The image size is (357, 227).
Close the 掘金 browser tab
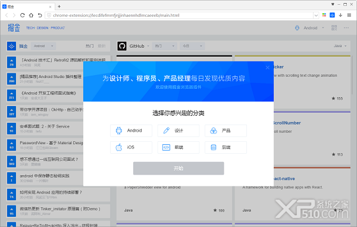pos(50,7)
